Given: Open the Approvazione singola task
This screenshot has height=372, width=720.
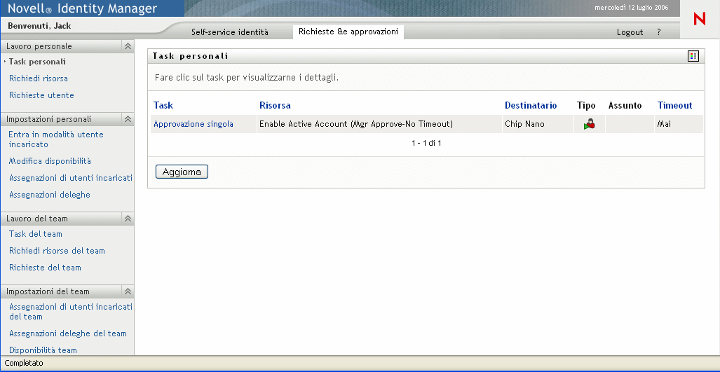Looking at the screenshot, I should click(193, 124).
